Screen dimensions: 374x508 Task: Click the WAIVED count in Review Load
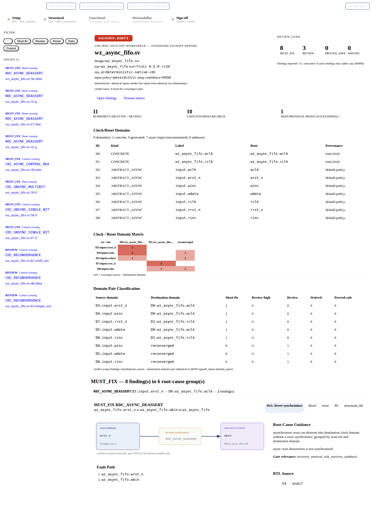coord(353,50)
